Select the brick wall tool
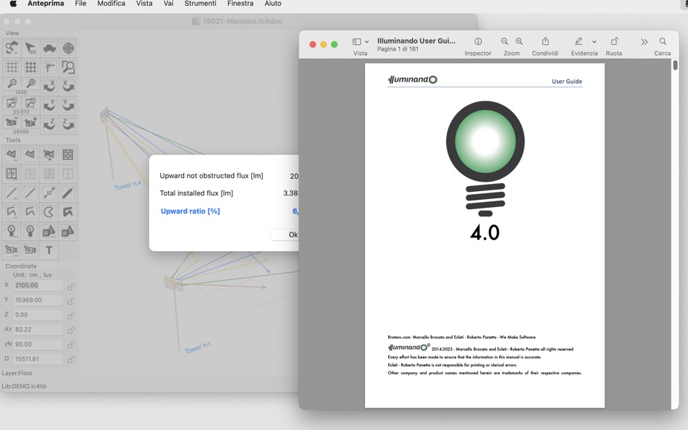688x430 pixels. tap(68, 154)
